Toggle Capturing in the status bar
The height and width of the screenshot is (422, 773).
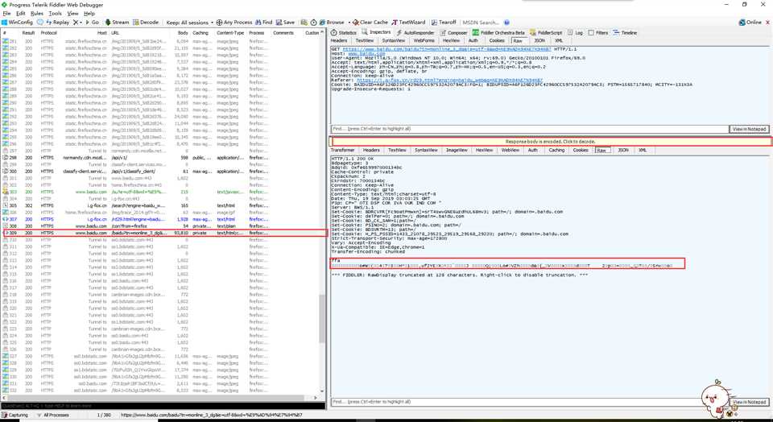coord(14,415)
